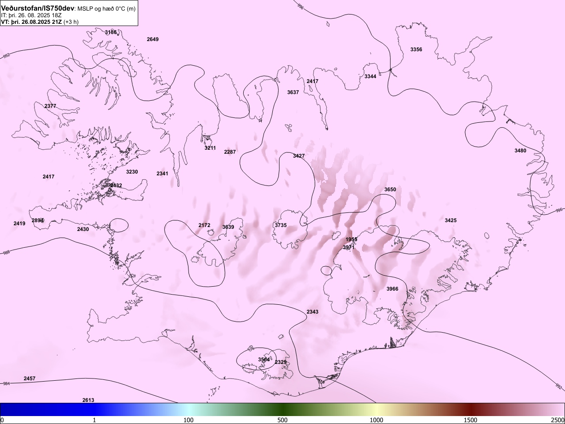This screenshot has height=424, width=565.
Task: Pick the height value 2341
Action: click(x=162, y=174)
